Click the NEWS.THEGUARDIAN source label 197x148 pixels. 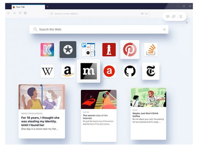pyautogui.click(x=32, y=113)
